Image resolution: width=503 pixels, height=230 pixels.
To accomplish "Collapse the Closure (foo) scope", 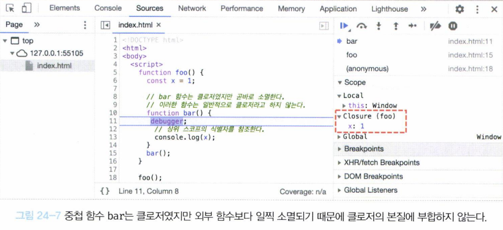I will tap(340, 116).
